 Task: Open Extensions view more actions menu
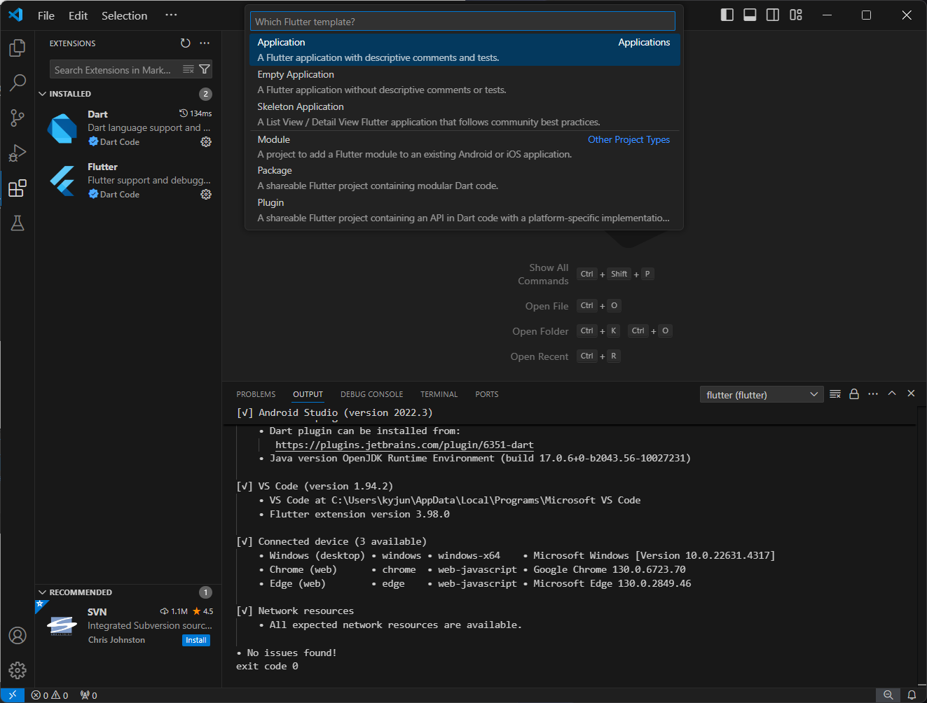point(205,43)
